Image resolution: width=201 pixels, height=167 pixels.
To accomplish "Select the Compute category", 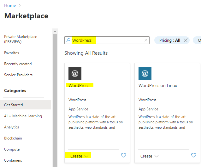I will pyautogui.click(x=12, y=149).
